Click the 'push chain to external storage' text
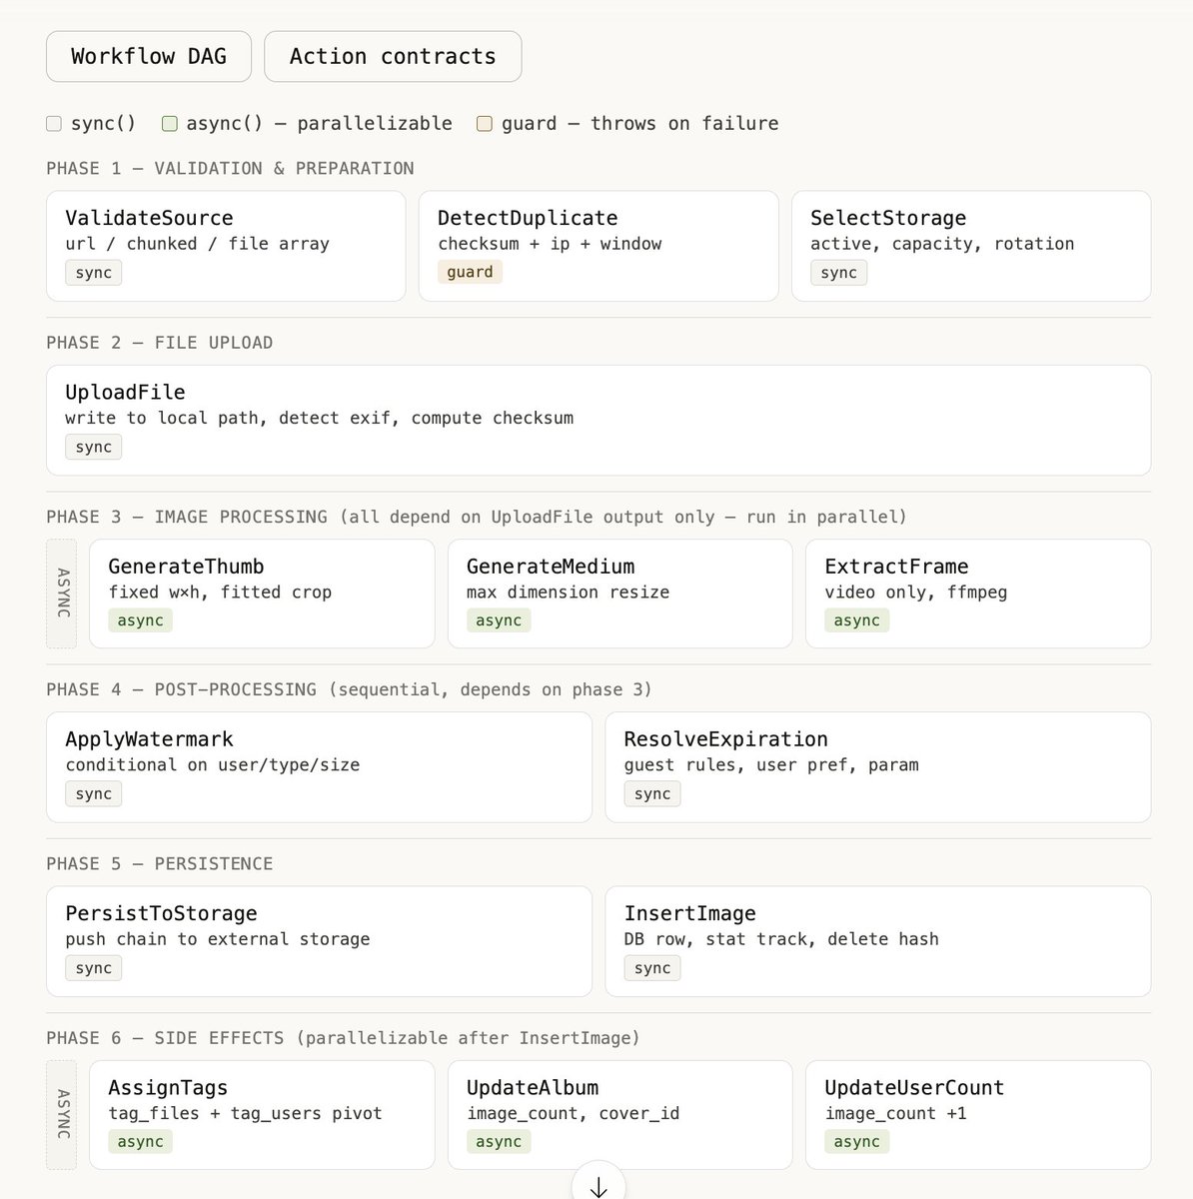 pyautogui.click(x=218, y=939)
